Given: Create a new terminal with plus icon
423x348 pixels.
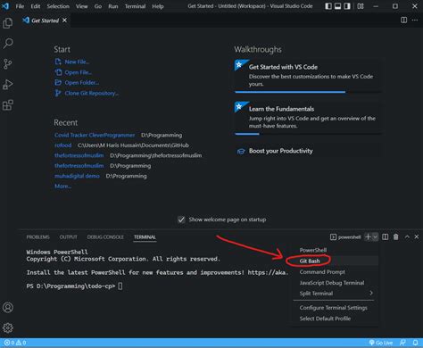Looking at the screenshot, I should coord(369,236).
